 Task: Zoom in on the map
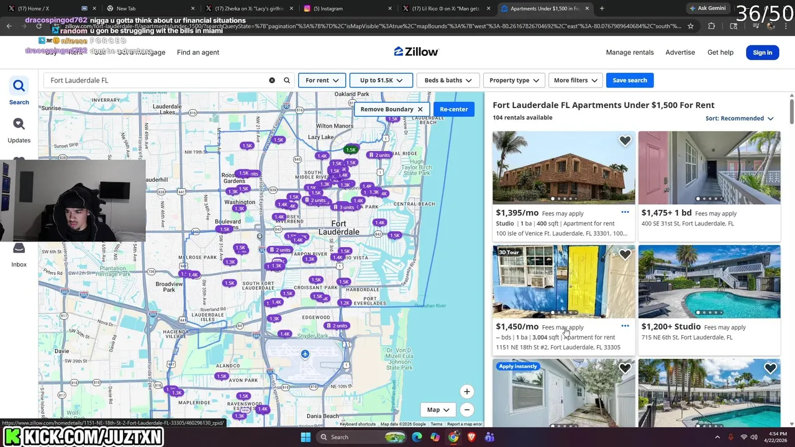point(466,391)
